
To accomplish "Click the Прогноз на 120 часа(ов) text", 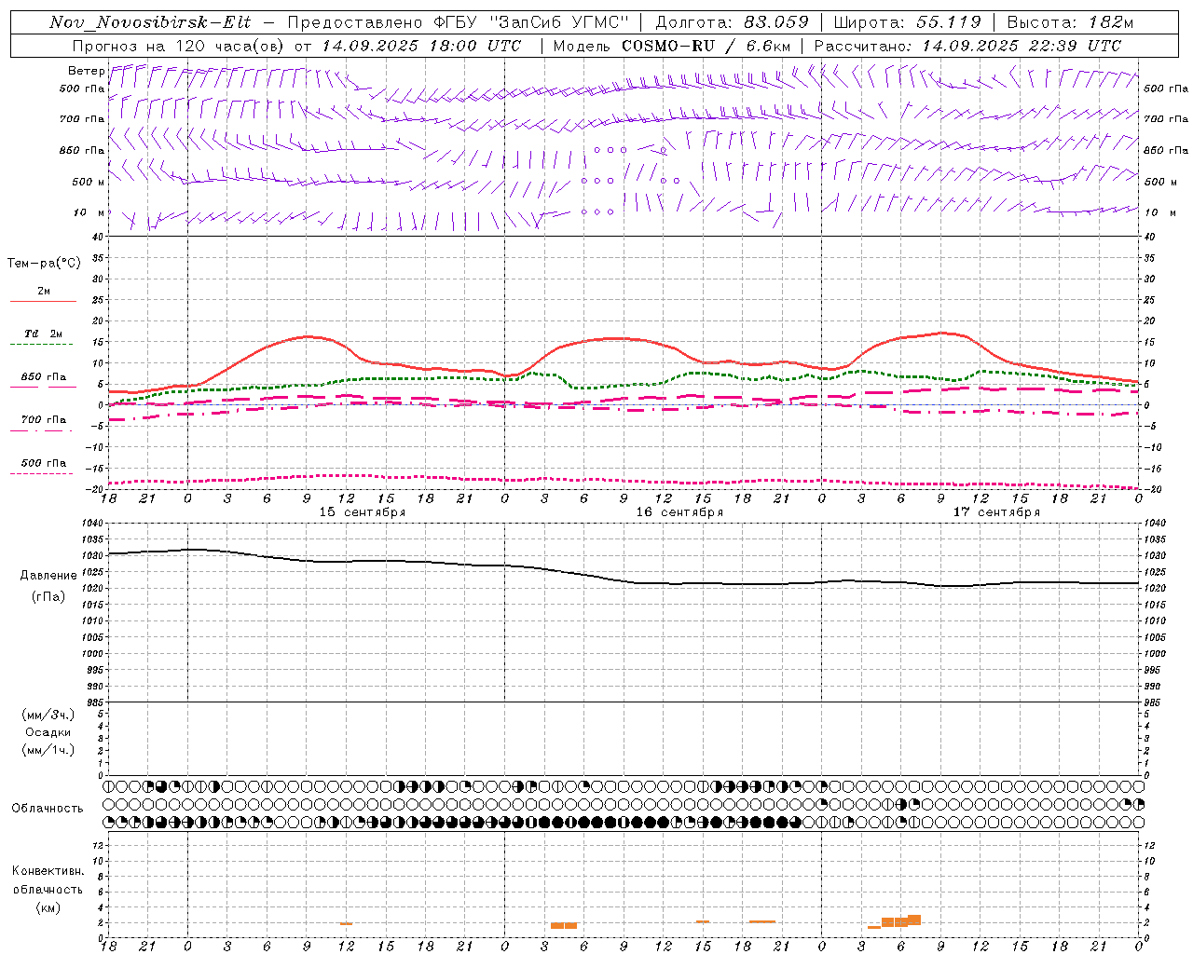I will 180,46.
